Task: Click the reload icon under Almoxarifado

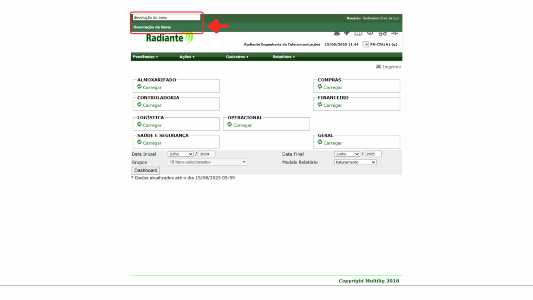Action: 139,87
